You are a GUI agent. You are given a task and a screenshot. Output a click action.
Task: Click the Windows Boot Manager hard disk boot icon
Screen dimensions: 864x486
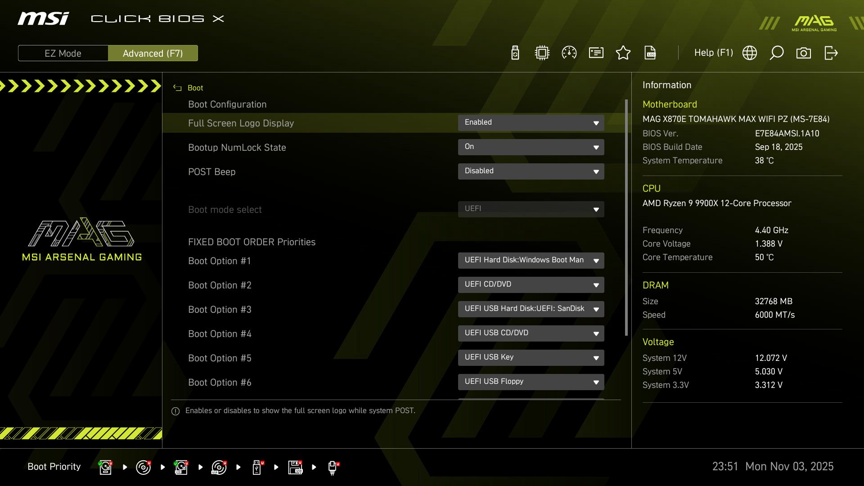[105, 467]
